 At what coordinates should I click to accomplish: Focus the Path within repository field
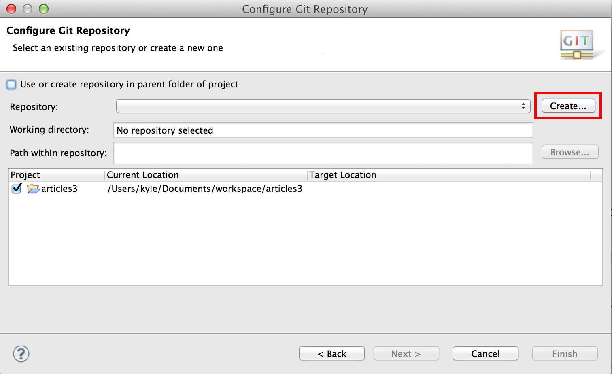point(323,153)
